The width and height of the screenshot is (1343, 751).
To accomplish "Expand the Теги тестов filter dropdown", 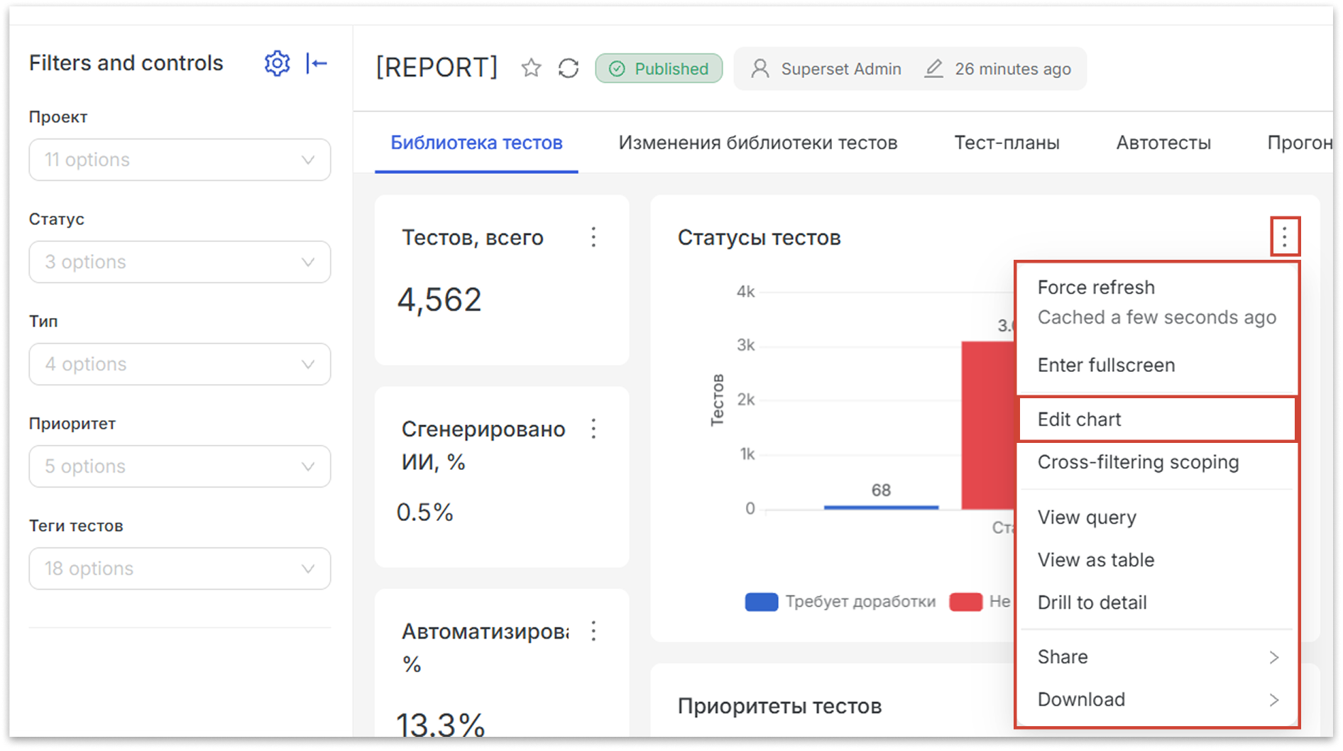I will (180, 569).
